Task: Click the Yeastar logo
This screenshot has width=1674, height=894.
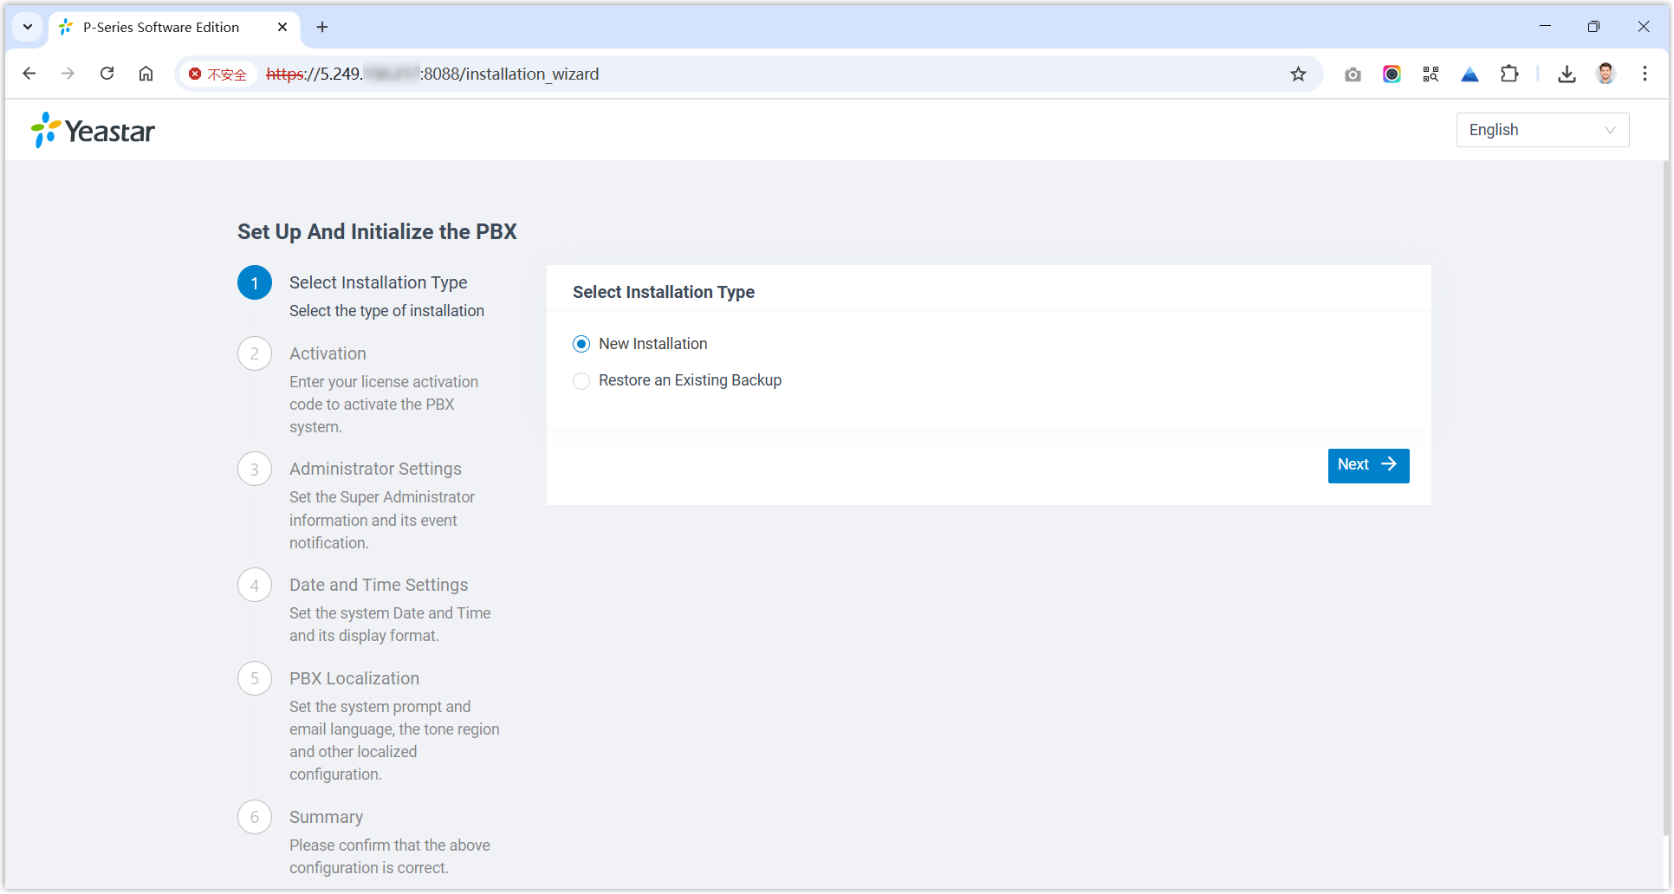Action: pos(93,131)
